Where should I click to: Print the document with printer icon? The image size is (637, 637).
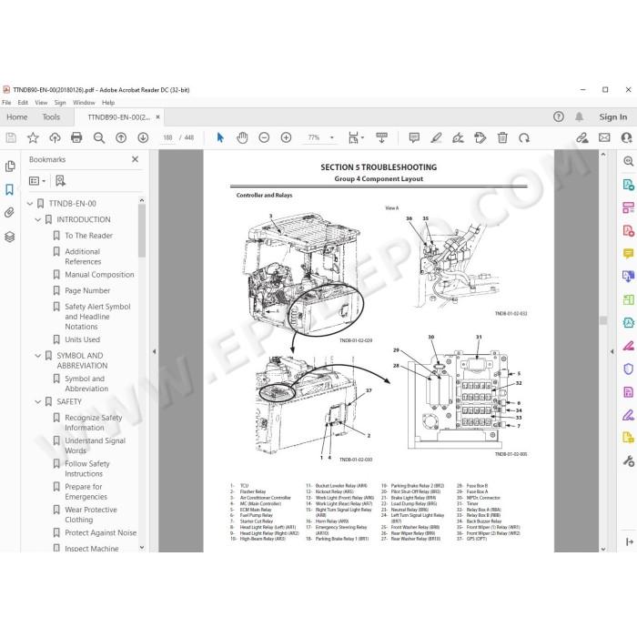[76, 137]
